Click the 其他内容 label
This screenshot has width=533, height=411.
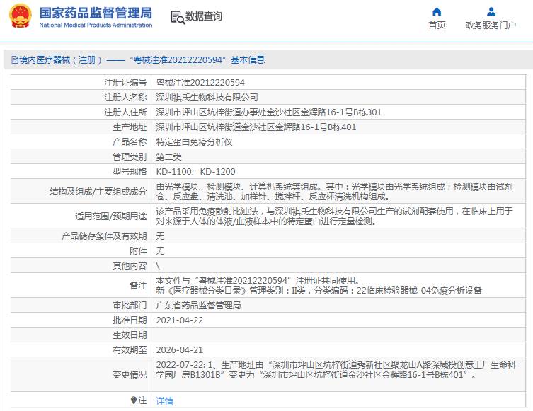[130, 266]
